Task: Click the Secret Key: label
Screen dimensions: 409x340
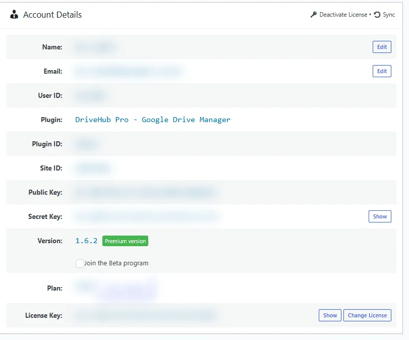Action: click(x=45, y=216)
